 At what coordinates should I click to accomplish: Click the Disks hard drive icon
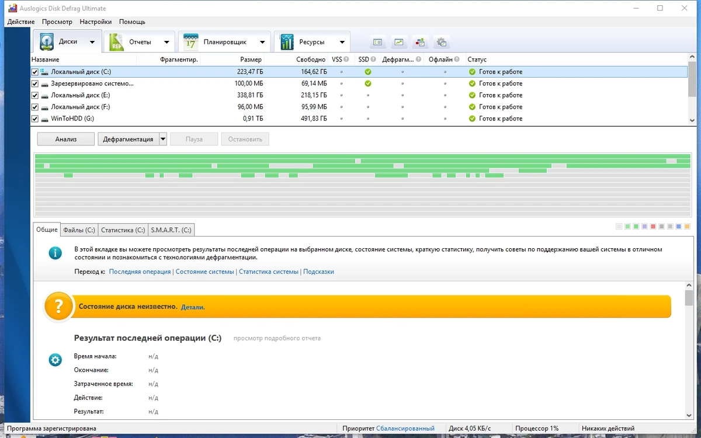tap(47, 42)
